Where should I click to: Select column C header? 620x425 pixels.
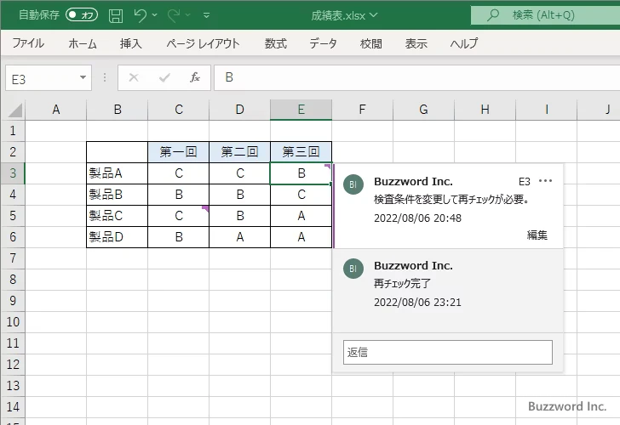pyautogui.click(x=178, y=110)
